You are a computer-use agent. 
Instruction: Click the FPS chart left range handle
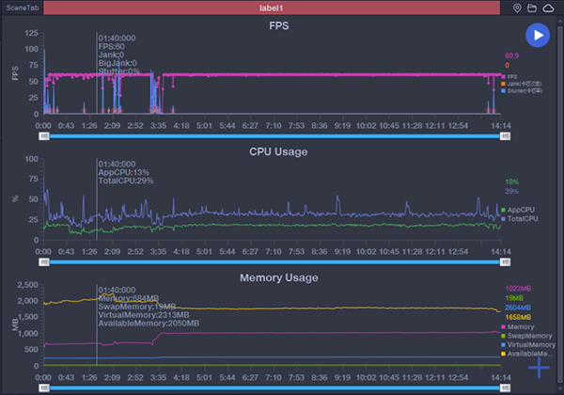tap(43, 135)
